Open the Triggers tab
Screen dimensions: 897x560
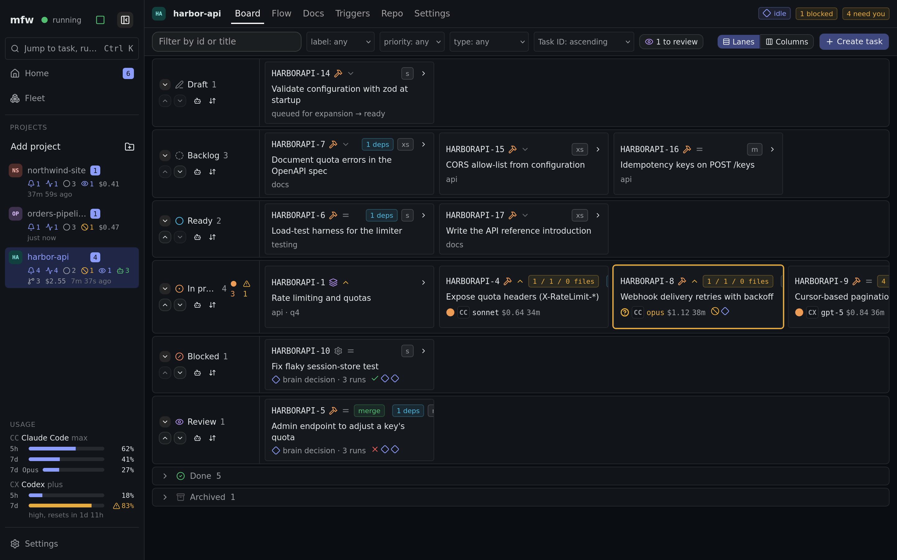(352, 14)
